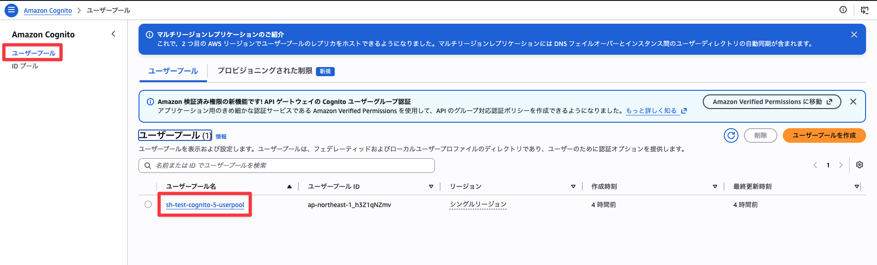Focus the user pool search field

pos(287,166)
